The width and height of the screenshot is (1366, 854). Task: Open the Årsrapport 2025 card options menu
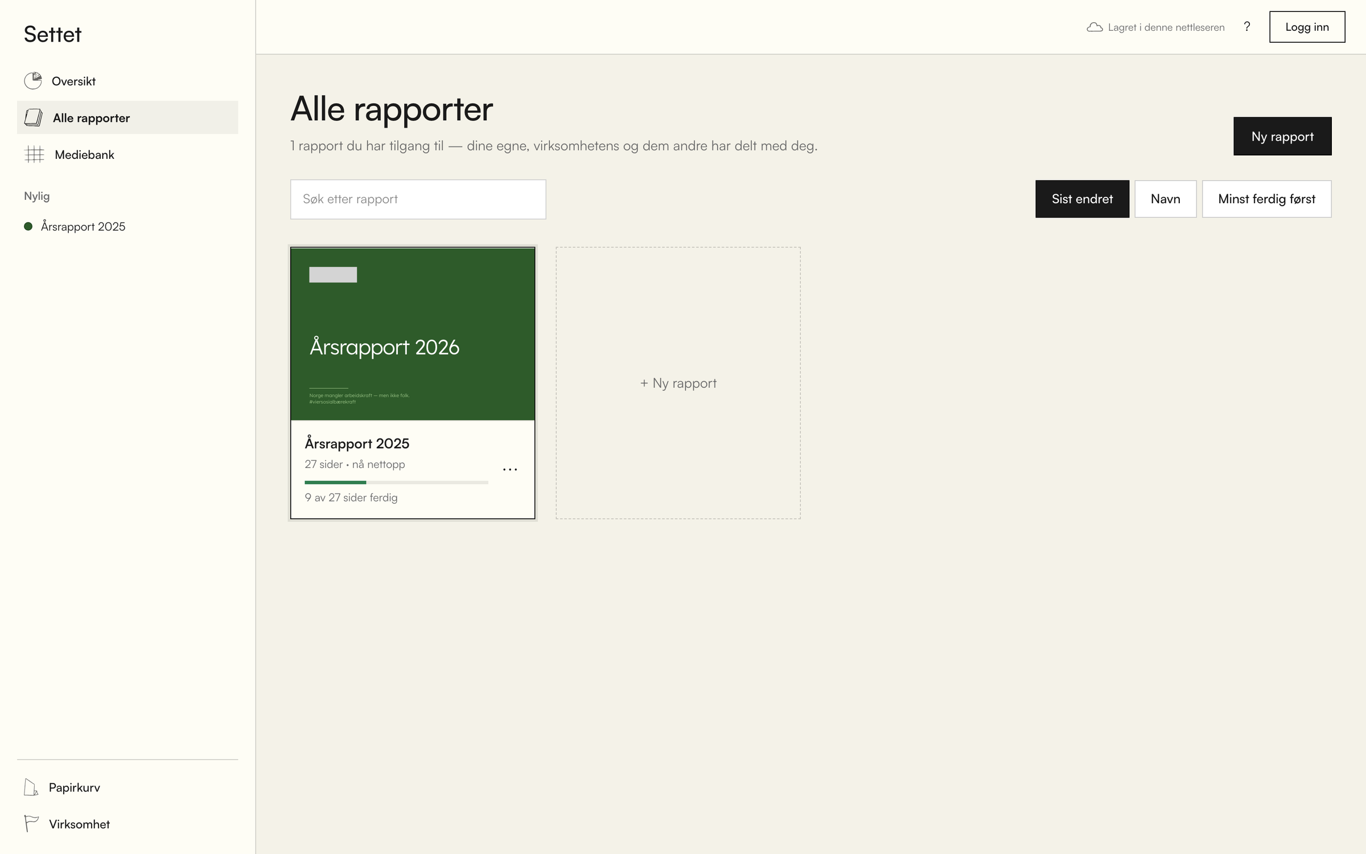point(510,470)
